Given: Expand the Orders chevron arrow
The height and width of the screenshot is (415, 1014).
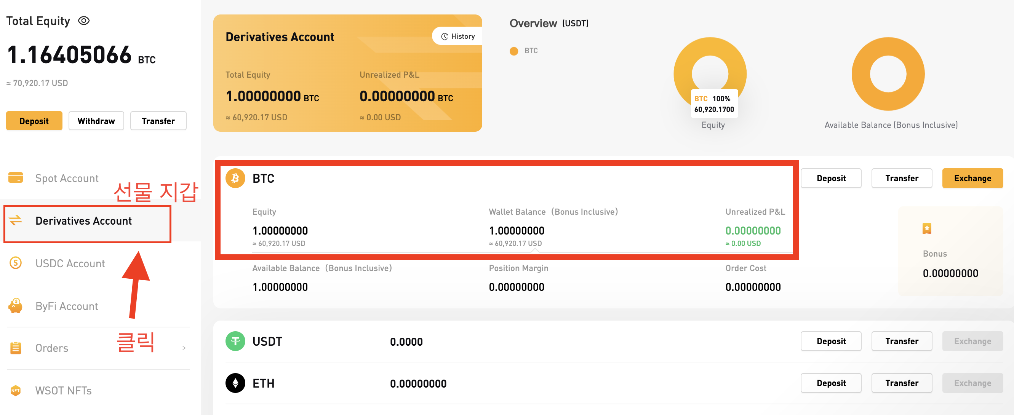Looking at the screenshot, I should click(184, 348).
